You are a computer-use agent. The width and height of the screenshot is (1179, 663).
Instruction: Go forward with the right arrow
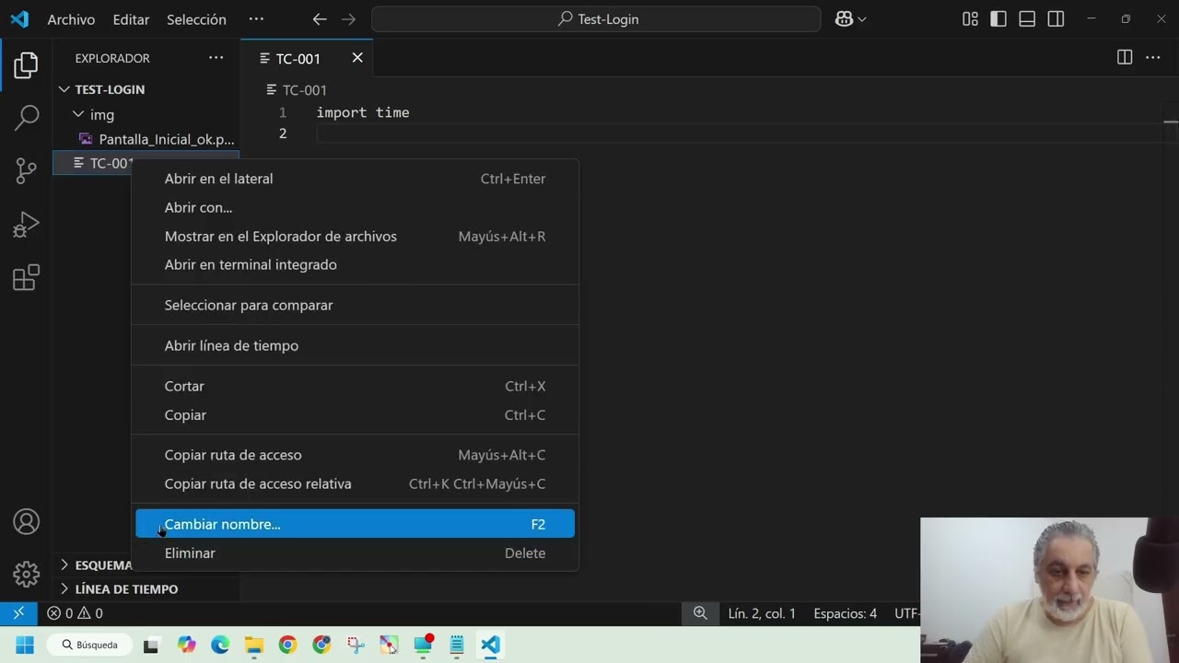click(348, 18)
